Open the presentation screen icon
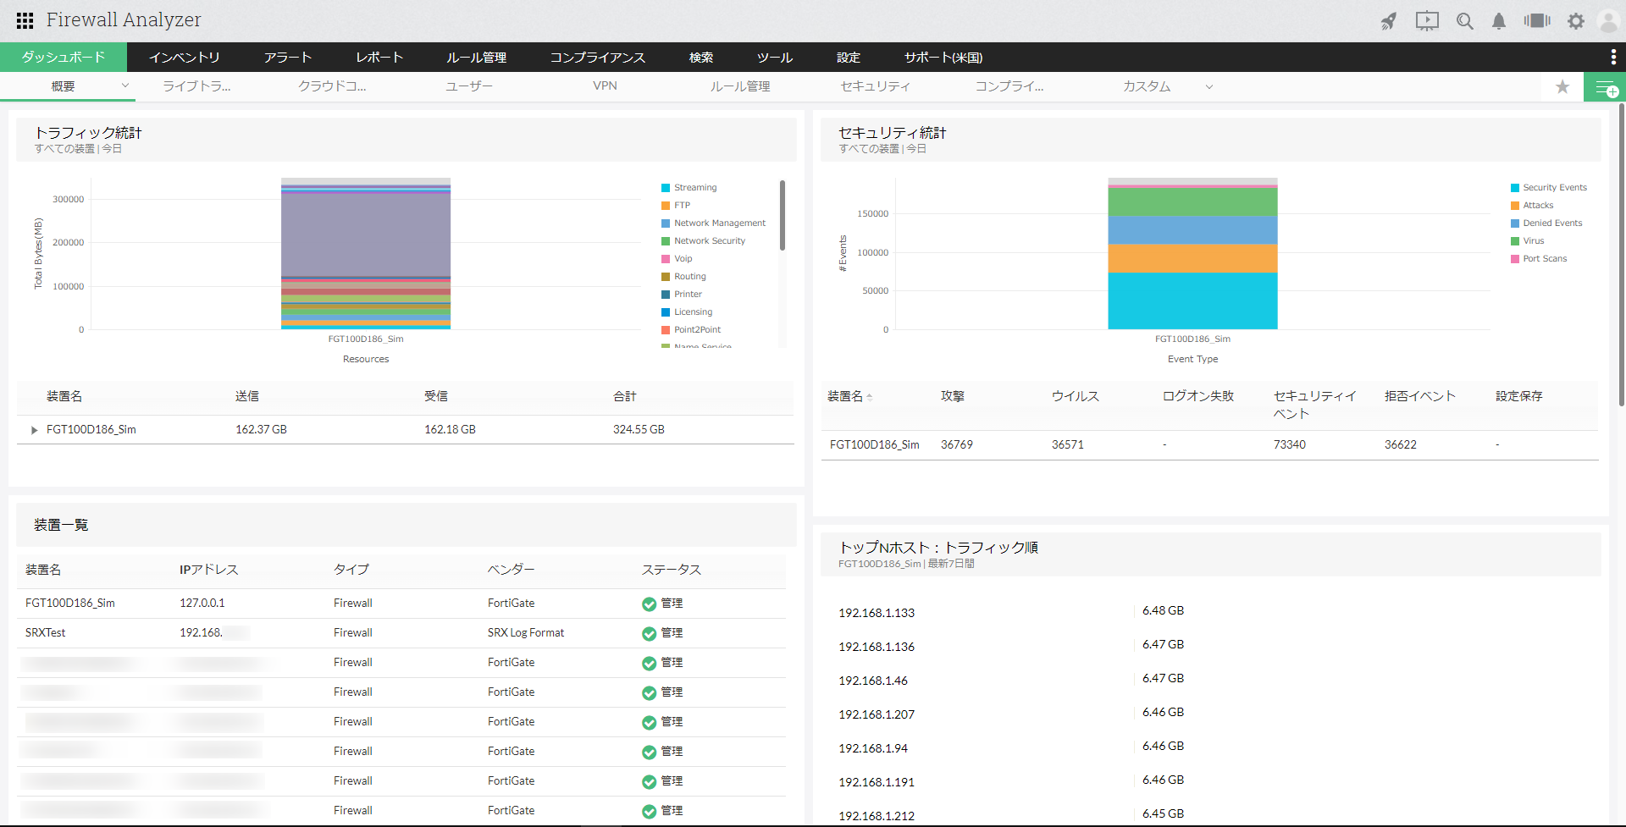 [x=1427, y=21]
